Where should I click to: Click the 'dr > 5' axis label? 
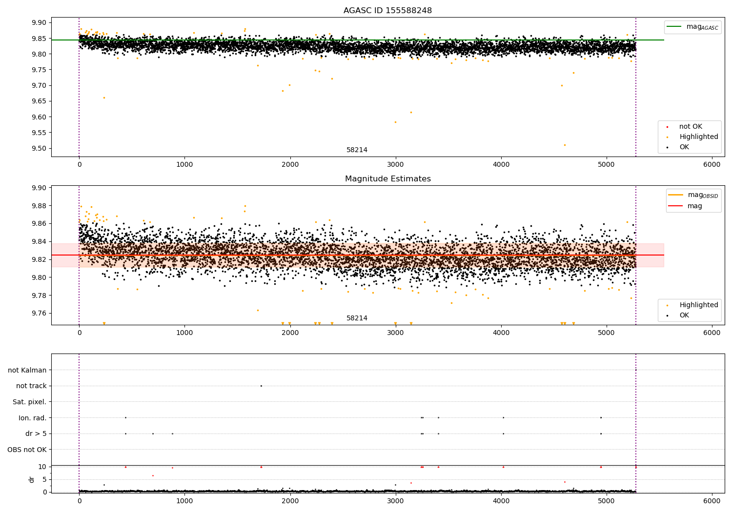tap(36, 434)
